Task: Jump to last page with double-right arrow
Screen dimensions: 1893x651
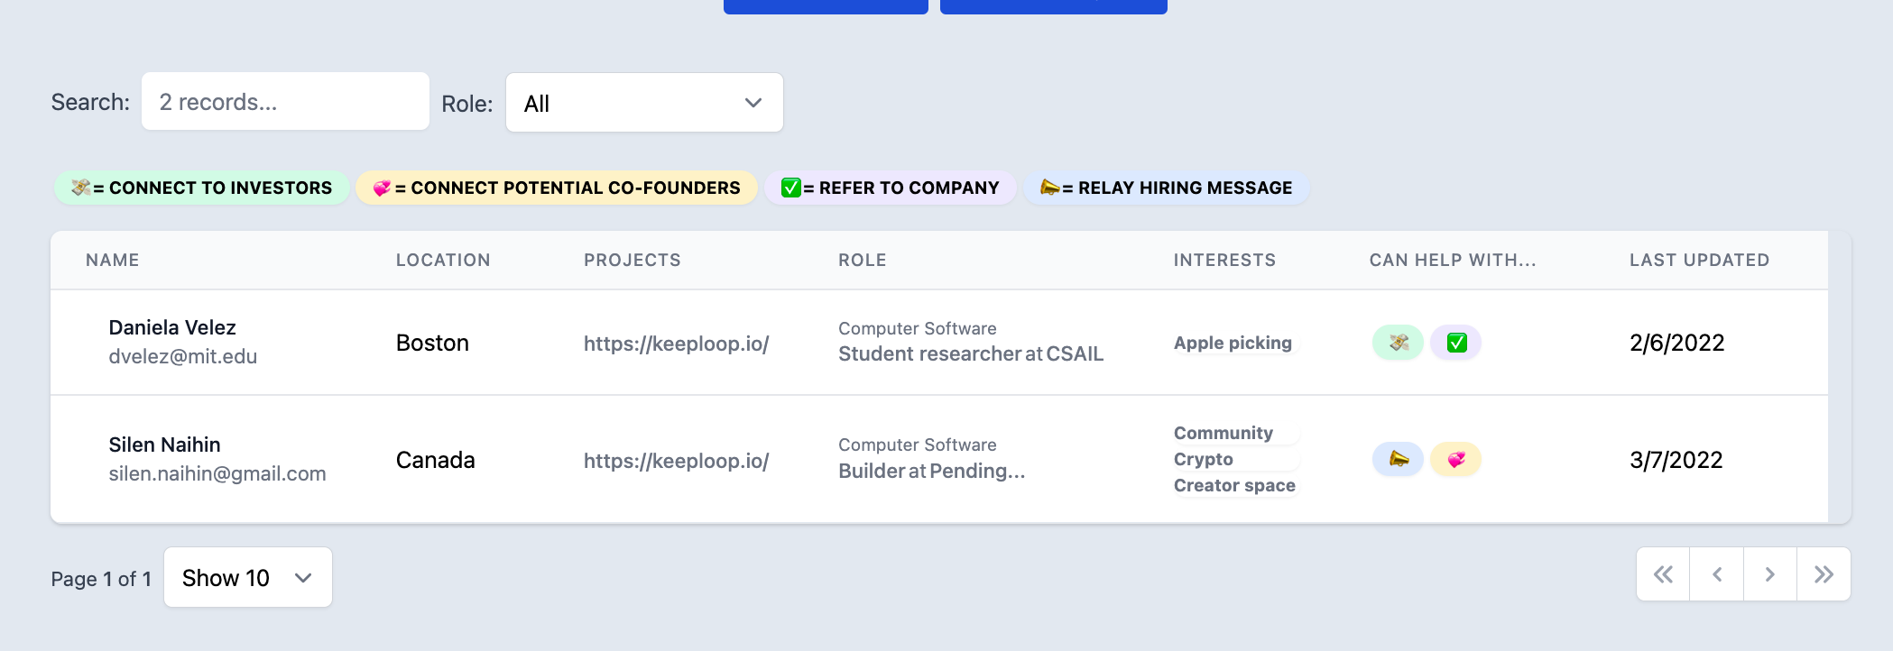Action: pyautogui.click(x=1824, y=574)
